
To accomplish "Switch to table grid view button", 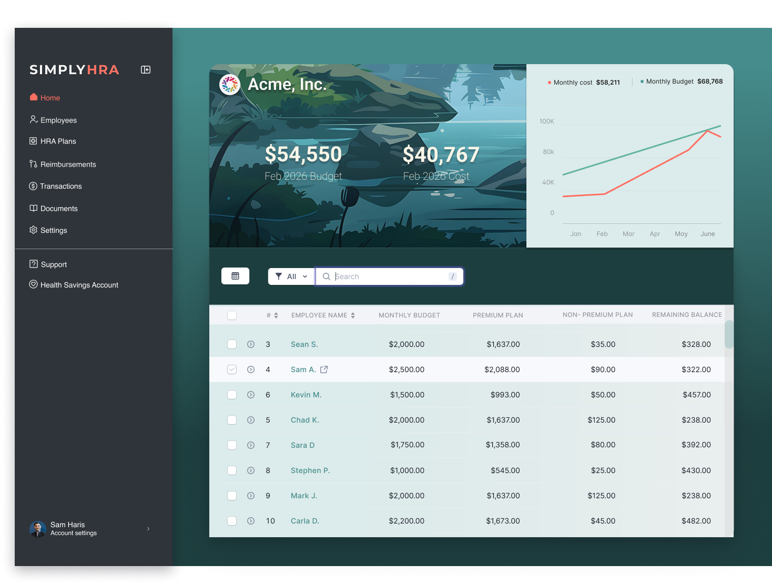I will (235, 276).
